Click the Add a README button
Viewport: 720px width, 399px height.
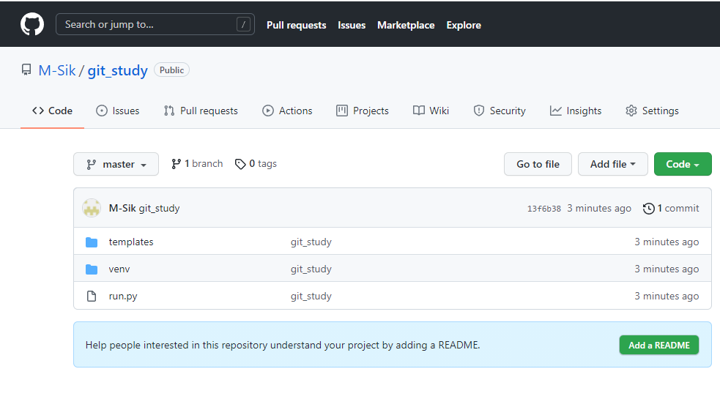click(x=659, y=345)
